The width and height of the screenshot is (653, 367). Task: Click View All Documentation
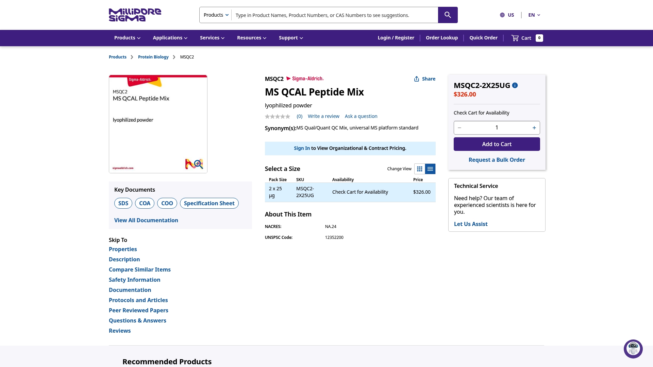(x=146, y=220)
